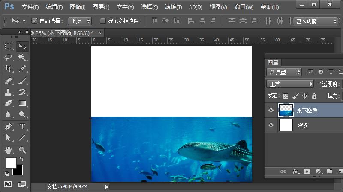Screen dimensions: 343x192
Task: Select the Horizontal Type tool
Action: click(x=22, y=126)
